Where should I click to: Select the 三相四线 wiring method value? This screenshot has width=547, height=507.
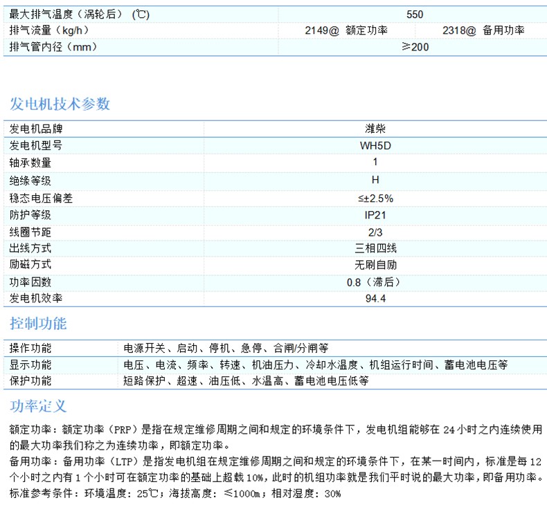375,248
